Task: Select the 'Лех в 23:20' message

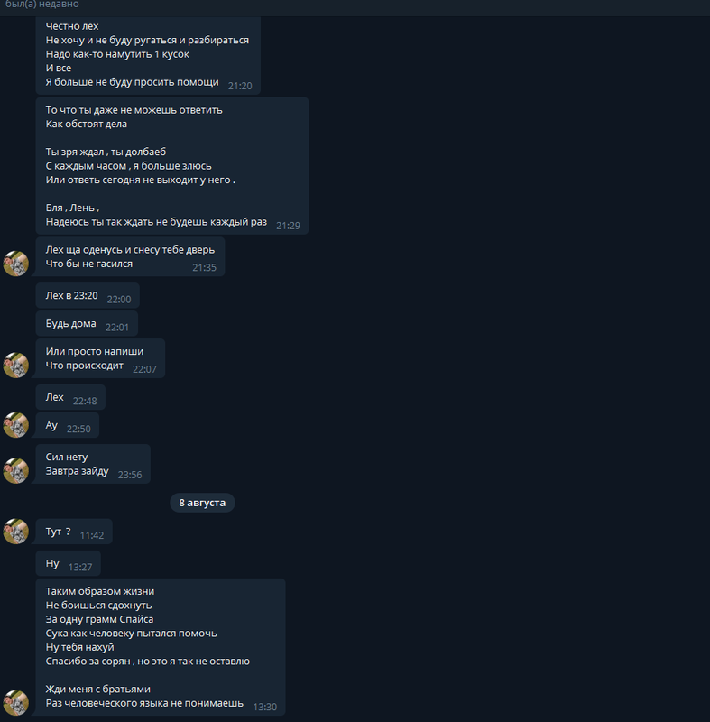Action: [88, 296]
